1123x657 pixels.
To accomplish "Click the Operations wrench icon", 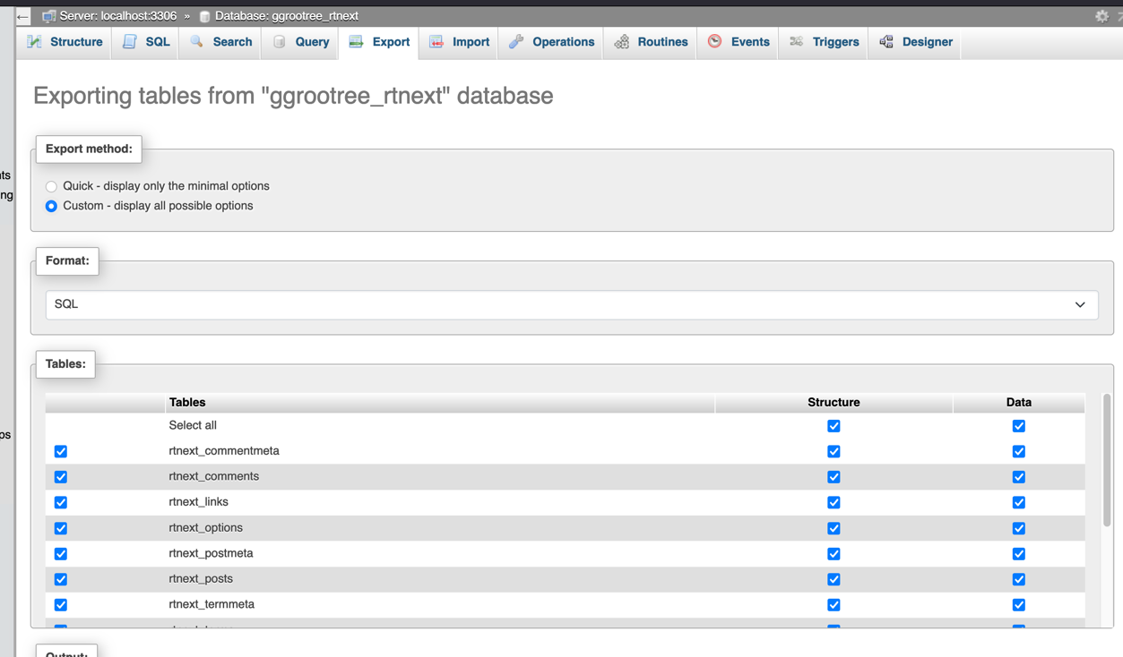I will pos(516,42).
